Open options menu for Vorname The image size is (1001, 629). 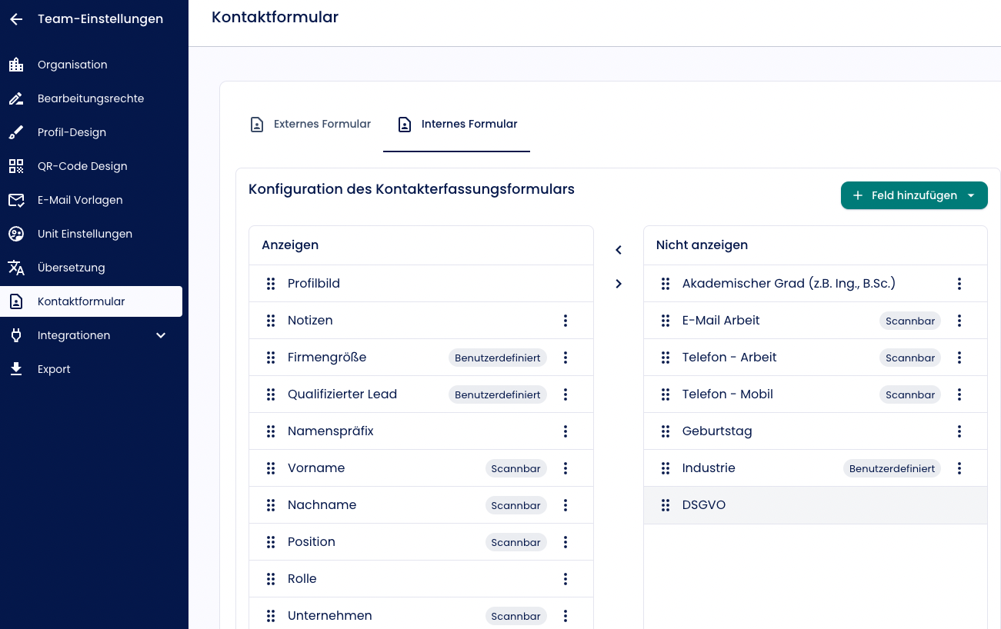point(566,468)
